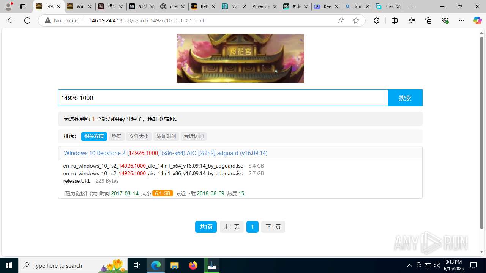Open Task View on taskbar
Viewport: 486px width, 273px height.
[137, 265]
